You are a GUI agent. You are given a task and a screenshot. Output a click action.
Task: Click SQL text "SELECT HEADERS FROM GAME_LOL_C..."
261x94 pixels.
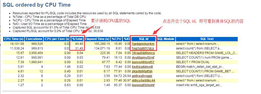click(207, 53)
